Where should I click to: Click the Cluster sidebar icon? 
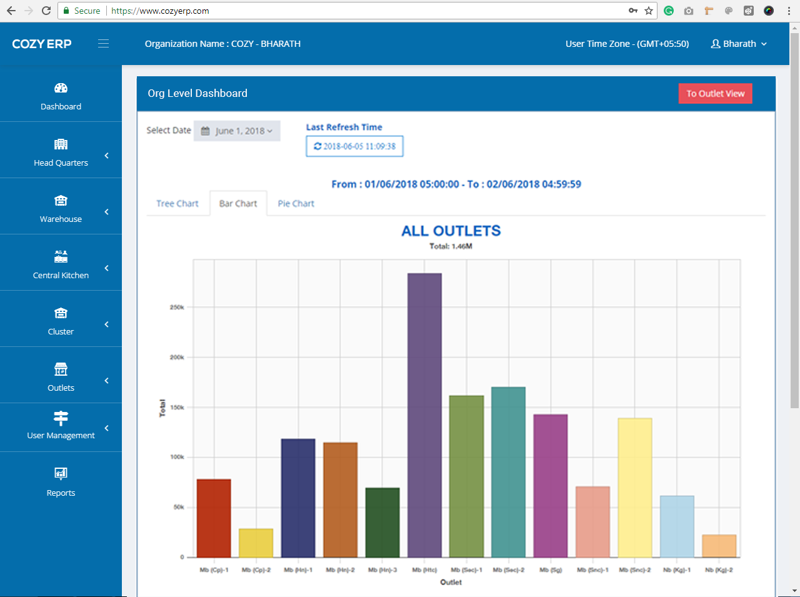click(x=61, y=313)
